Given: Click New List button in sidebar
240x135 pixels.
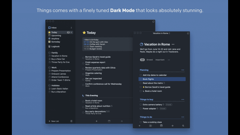Looking at the screenshot, I should pos(54,121).
